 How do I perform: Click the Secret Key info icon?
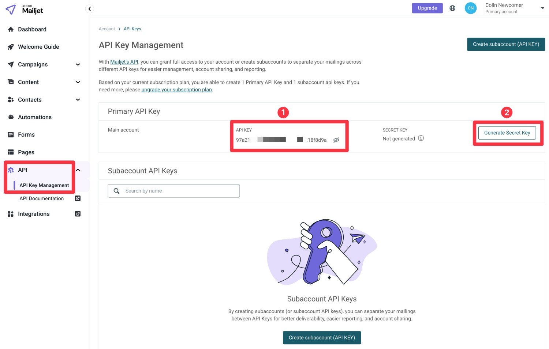coord(421,138)
